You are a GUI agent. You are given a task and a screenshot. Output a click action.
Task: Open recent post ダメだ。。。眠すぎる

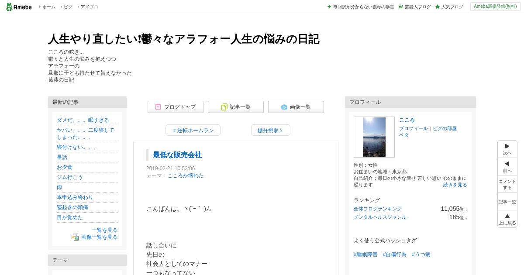point(83,120)
